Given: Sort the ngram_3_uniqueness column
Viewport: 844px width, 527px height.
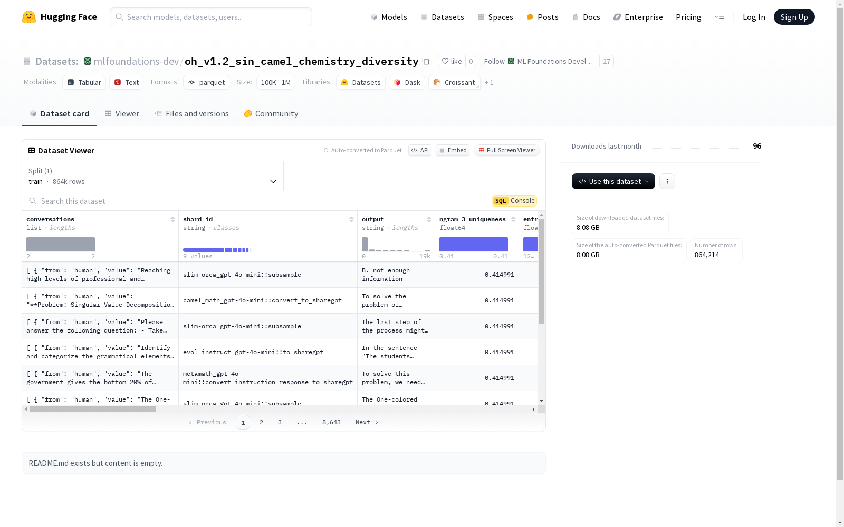Looking at the screenshot, I should pos(513,219).
